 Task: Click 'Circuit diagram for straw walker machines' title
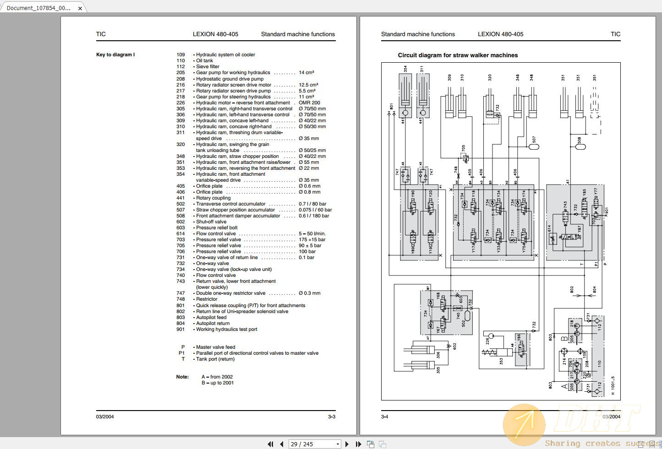(458, 55)
